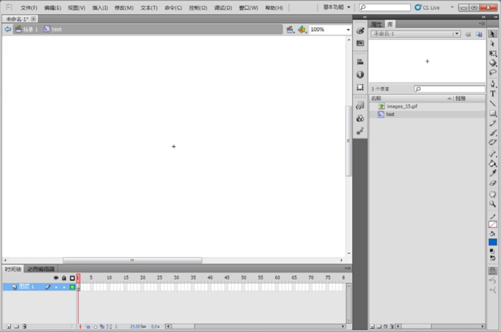Screen dimensions: 501x332
Task: Click the new layer icon in timeline
Action: click(x=8, y=326)
